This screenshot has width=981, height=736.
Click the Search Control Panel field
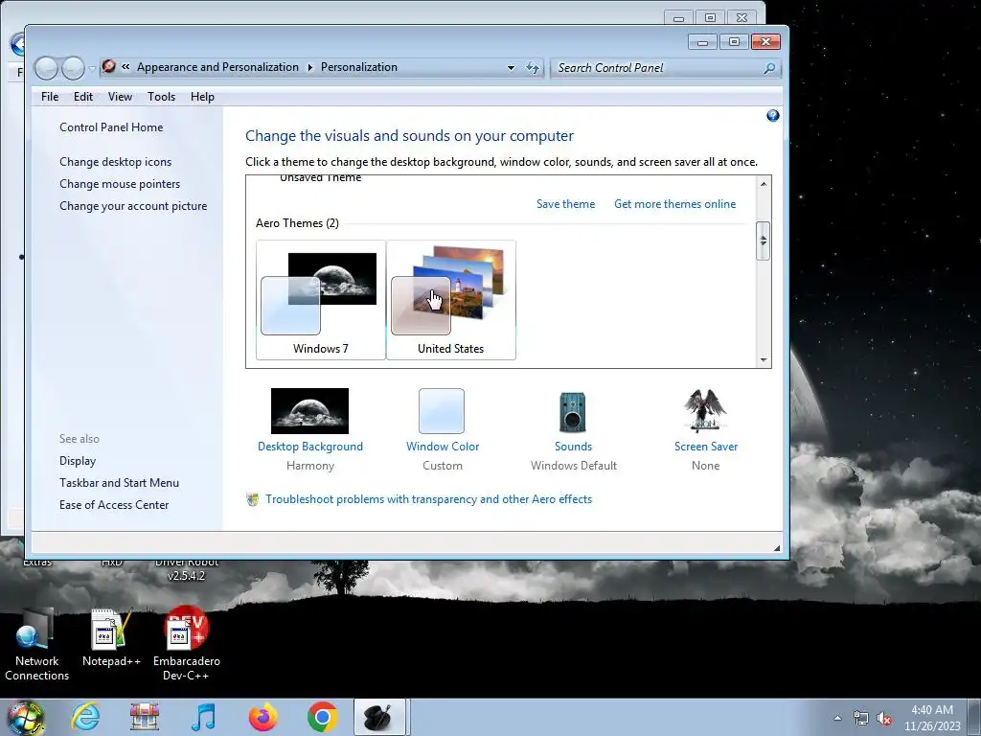click(667, 68)
